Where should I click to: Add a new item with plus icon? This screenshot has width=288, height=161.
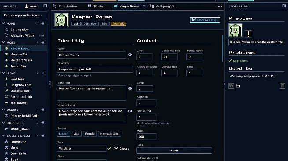pyautogui.click(x=43, y=73)
